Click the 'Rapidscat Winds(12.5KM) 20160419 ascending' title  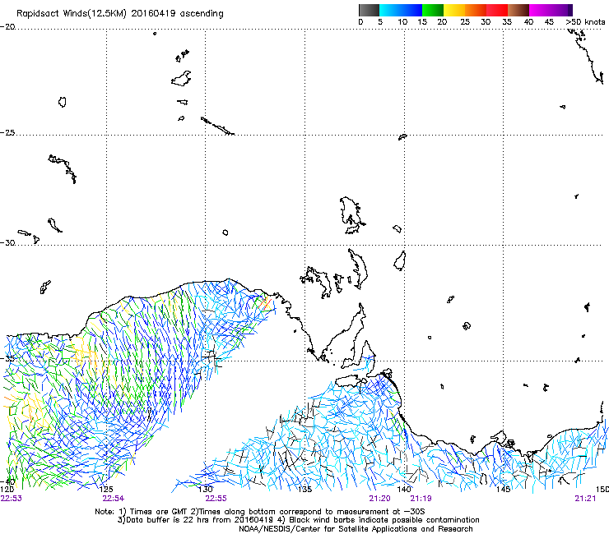[120, 14]
